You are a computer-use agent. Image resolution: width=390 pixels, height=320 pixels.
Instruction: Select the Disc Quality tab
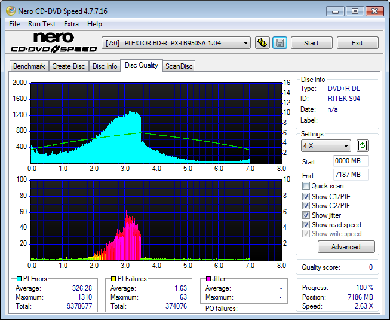pyautogui.click(x=142, y=65)
